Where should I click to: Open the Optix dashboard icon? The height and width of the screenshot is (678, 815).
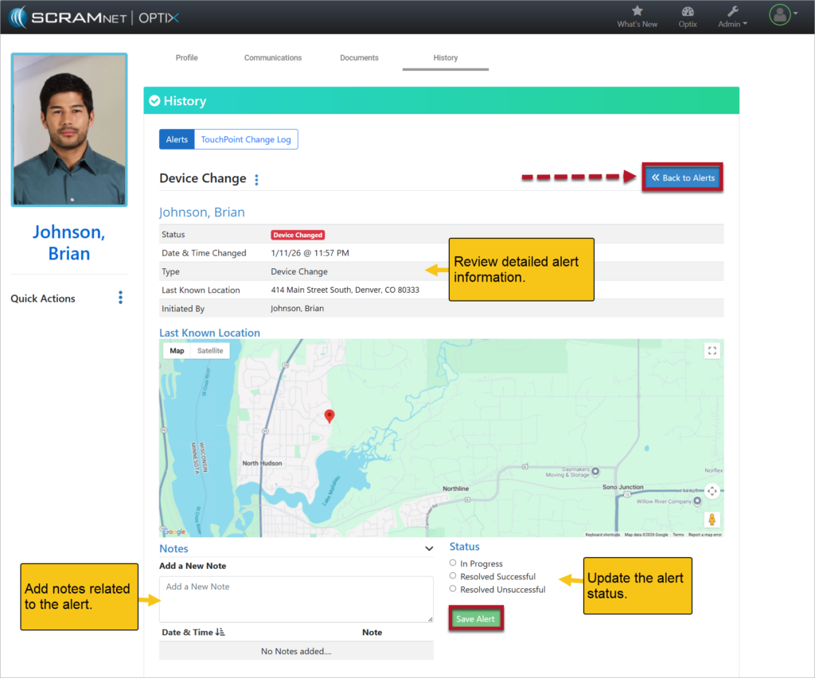pos(688,12)
